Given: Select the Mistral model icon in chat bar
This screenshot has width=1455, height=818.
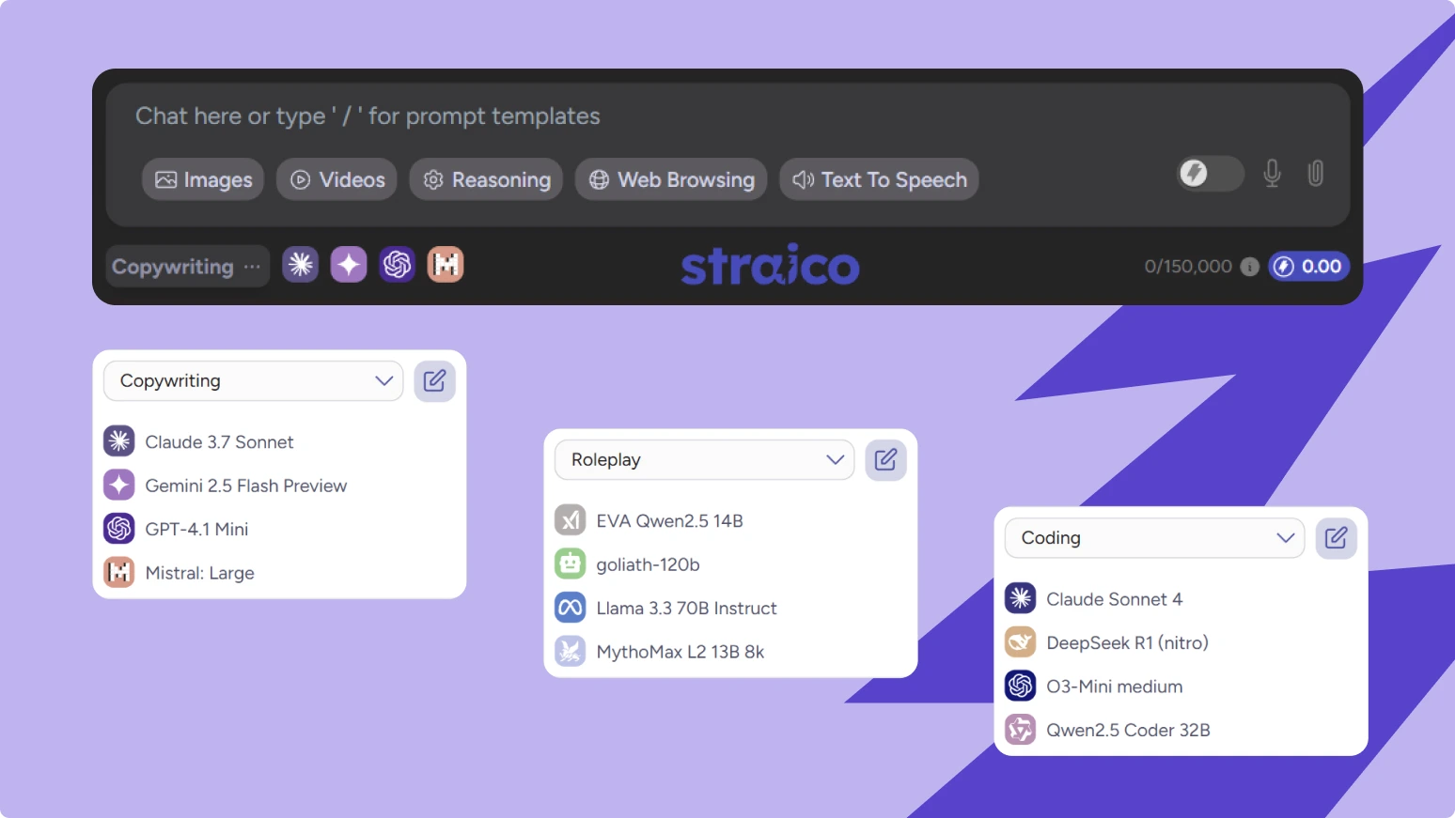Looking at the screenshot, I should [x=446, y=265].
